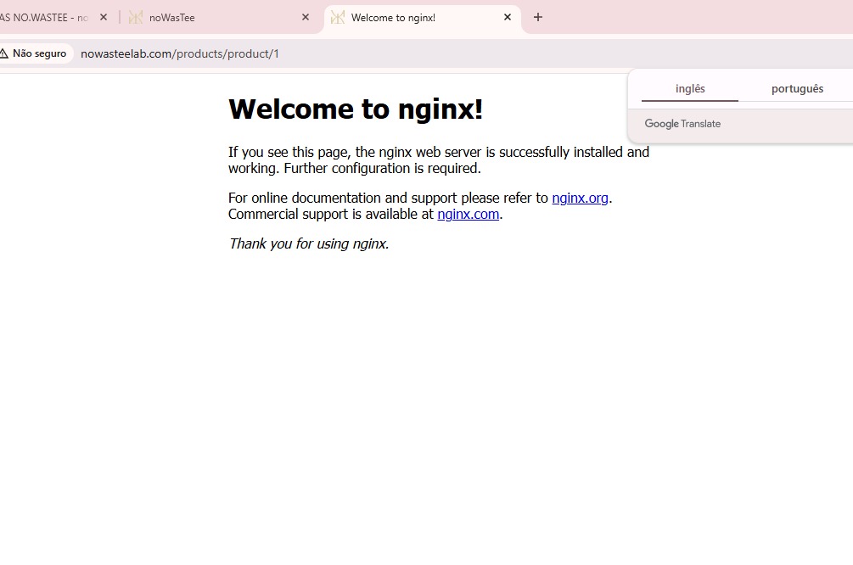The image size is (853, 565).
Task: Translate the page to português
Action: tap(797, 88)
